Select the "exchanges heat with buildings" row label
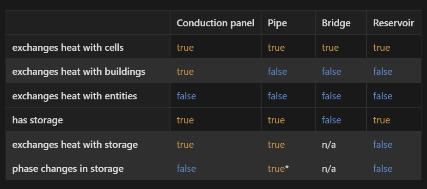The height and width of the screenshot is (189, 427). (79, 72)
